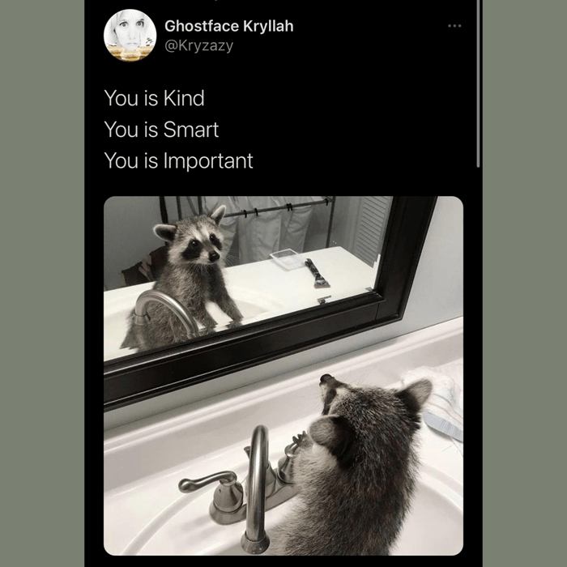
Task: Open the tweet's three-dot more options menu
Action: tap(454, 26)
